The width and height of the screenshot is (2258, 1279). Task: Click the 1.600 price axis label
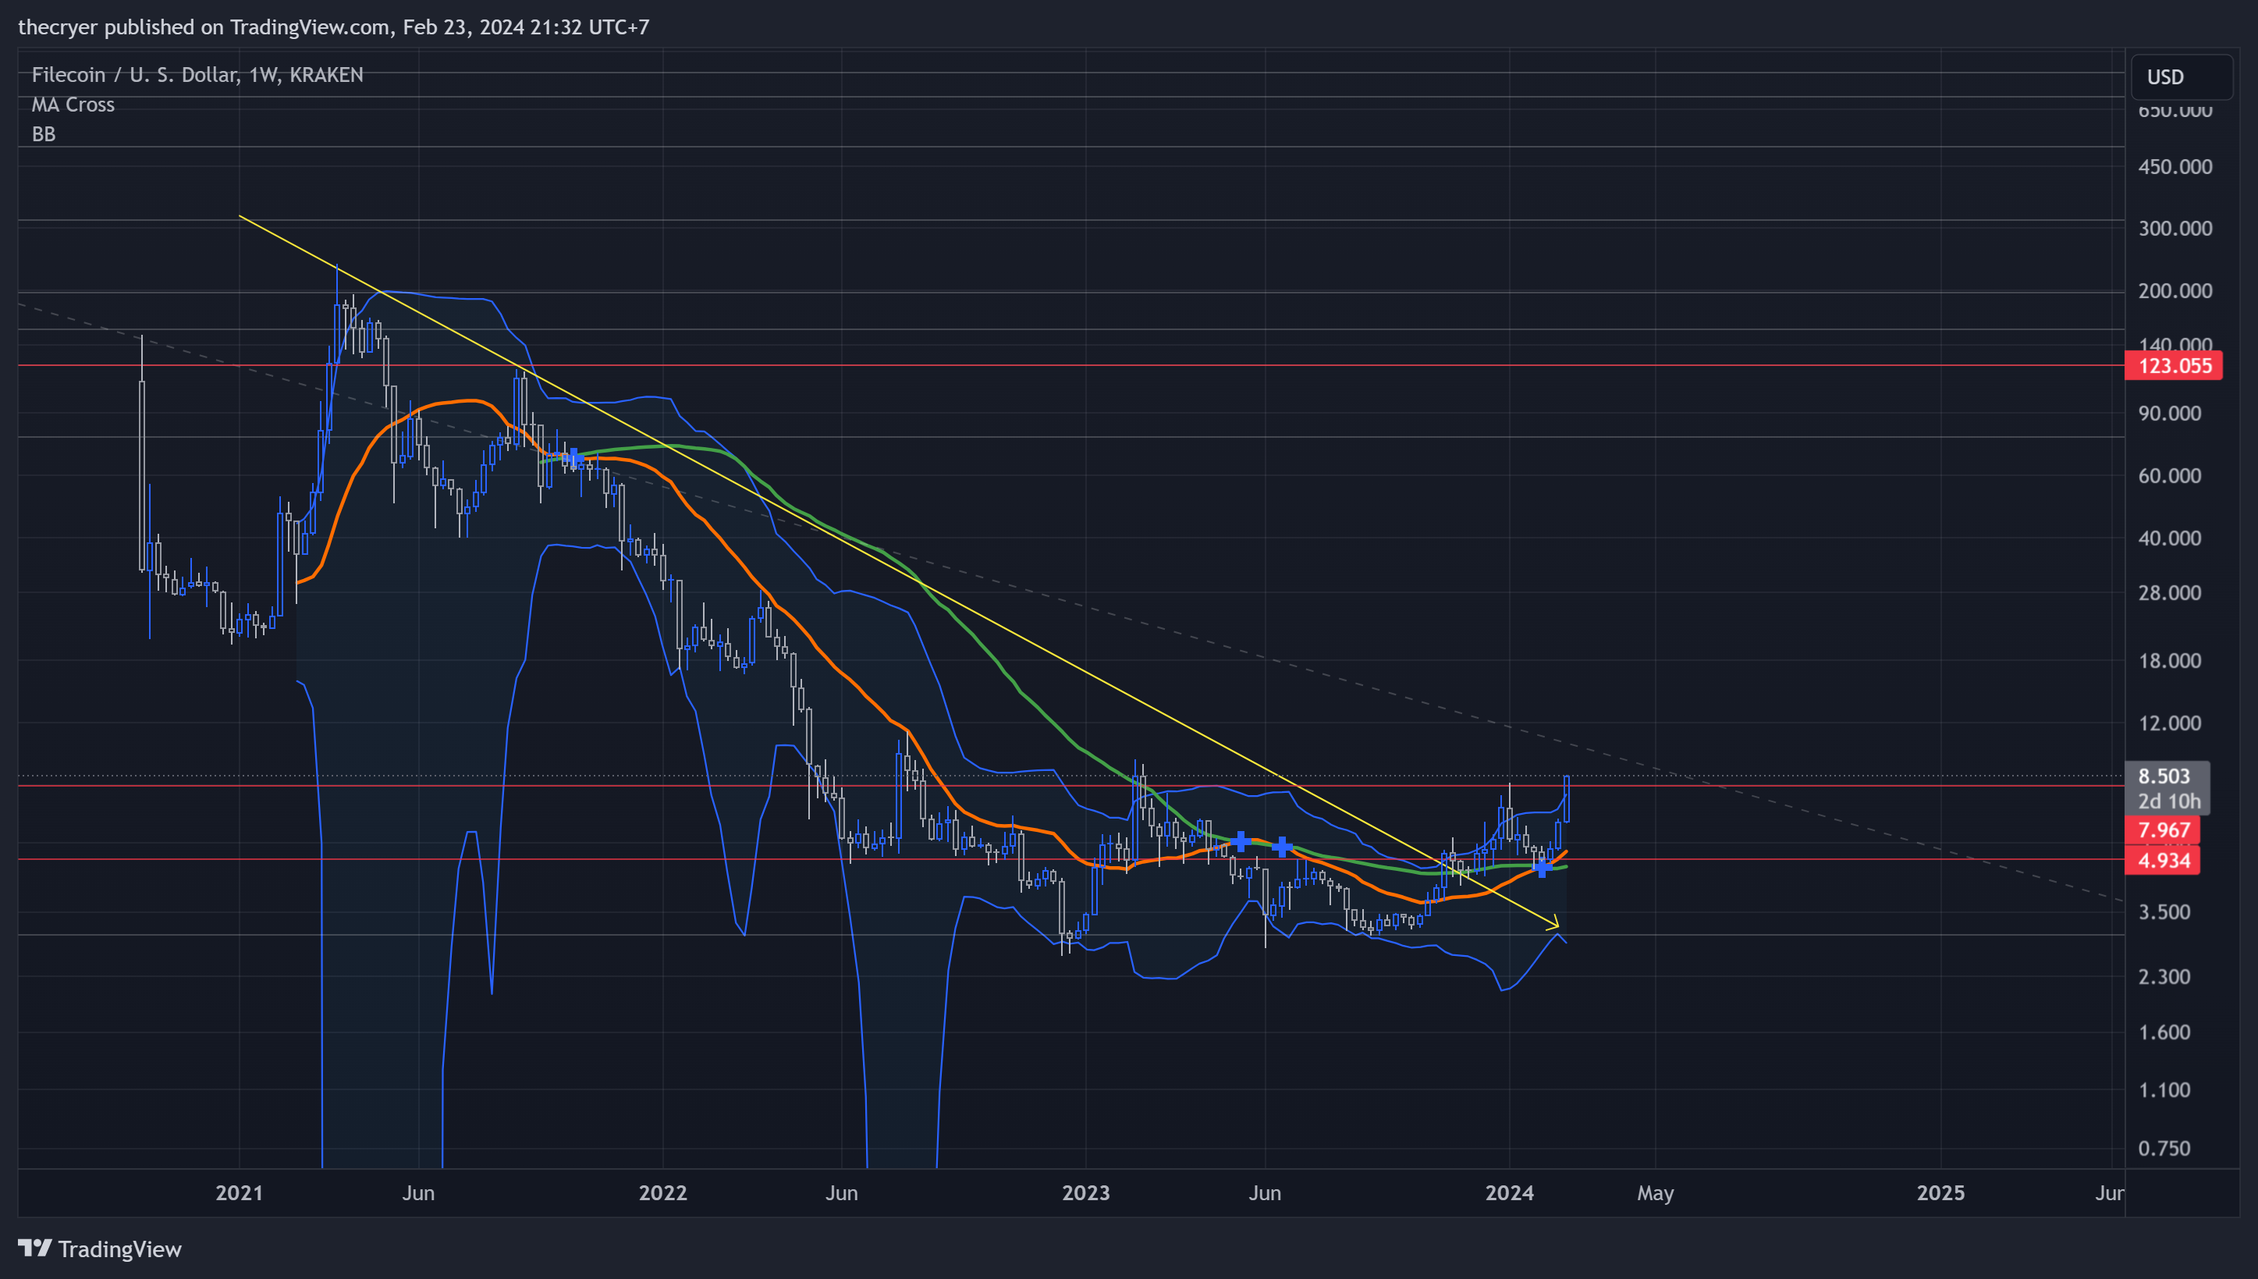point(2165,1032)
